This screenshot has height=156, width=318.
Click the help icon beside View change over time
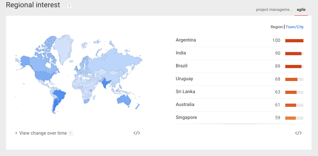tap(71, 133)
